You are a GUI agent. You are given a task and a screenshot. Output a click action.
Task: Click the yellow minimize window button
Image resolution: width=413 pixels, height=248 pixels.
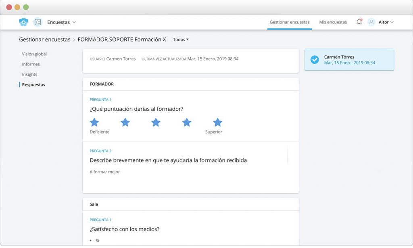tap(17, 7)
